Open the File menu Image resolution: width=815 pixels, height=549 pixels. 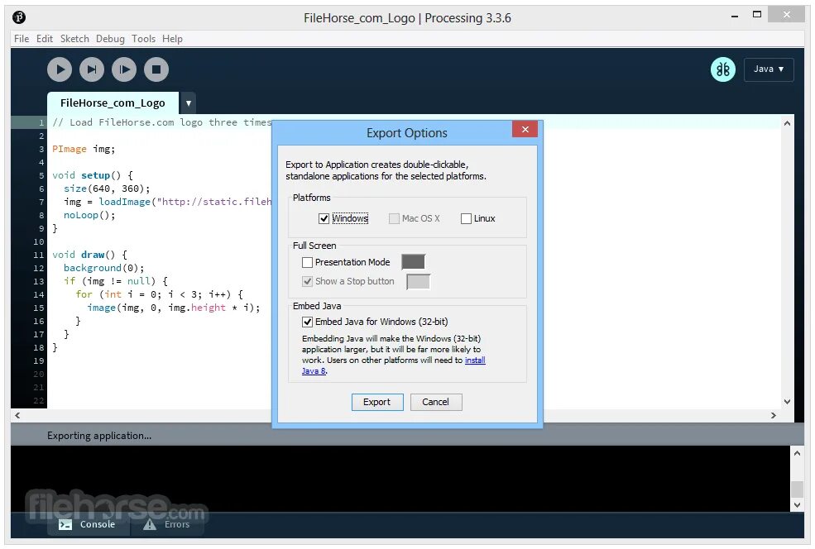(22, 39)
